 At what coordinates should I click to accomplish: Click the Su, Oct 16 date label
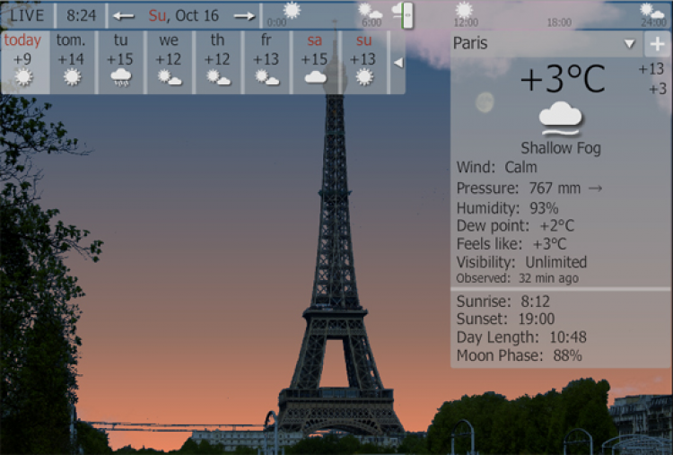[183, 16]
